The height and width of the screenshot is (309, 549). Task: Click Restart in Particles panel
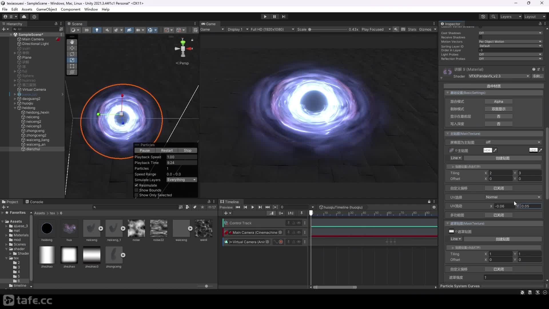click(x=167, y=150)
